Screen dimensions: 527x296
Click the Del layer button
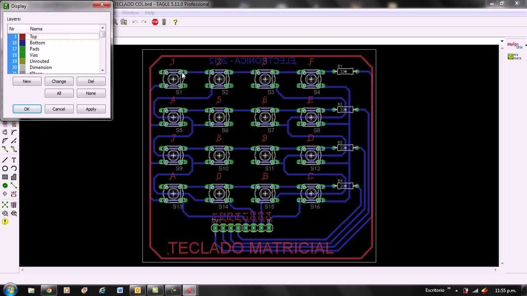(x=91, y=81)
